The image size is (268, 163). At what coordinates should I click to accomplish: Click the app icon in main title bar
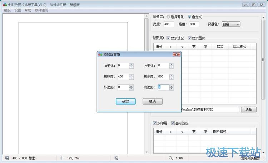point(5,5)
